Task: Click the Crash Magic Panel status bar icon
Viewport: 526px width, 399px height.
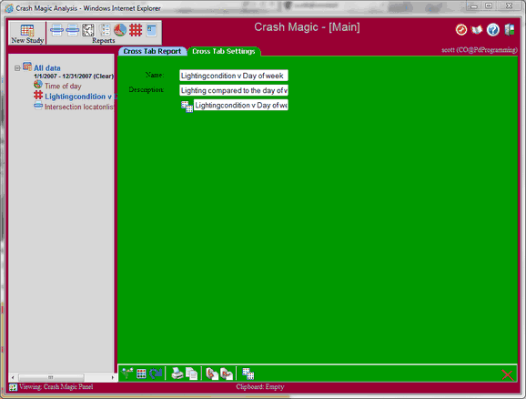Action: click(13, 387)
